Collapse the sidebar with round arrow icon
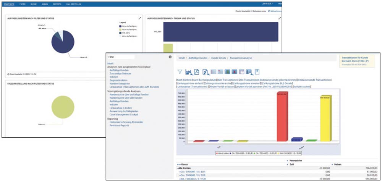Viewport: 382px width, 182px height. 170,57
